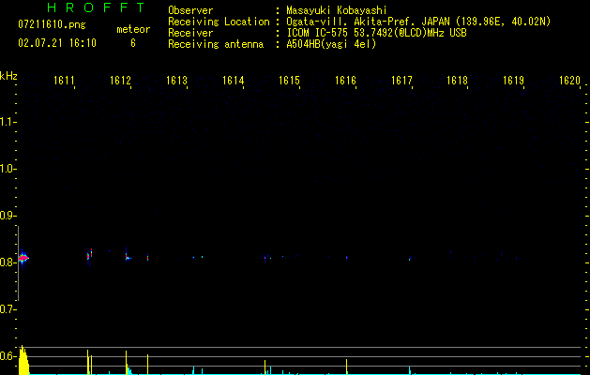Click the meteor echo near 1616

346,258
